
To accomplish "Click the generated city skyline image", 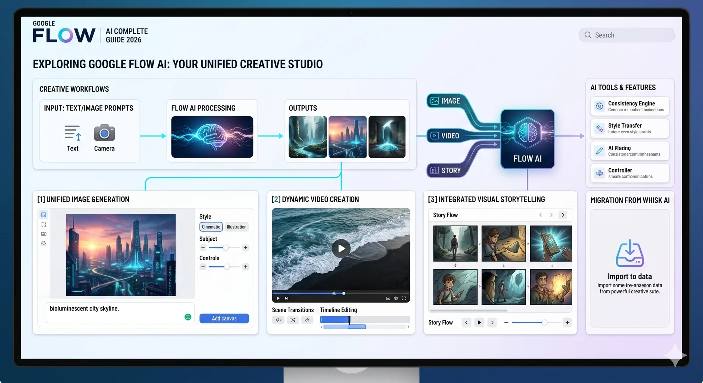I will point(121,255).
